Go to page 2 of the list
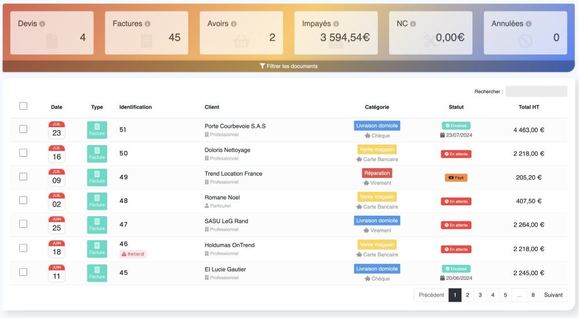The width and height of the screenshot is (579, 318). [x=468, y=295]
